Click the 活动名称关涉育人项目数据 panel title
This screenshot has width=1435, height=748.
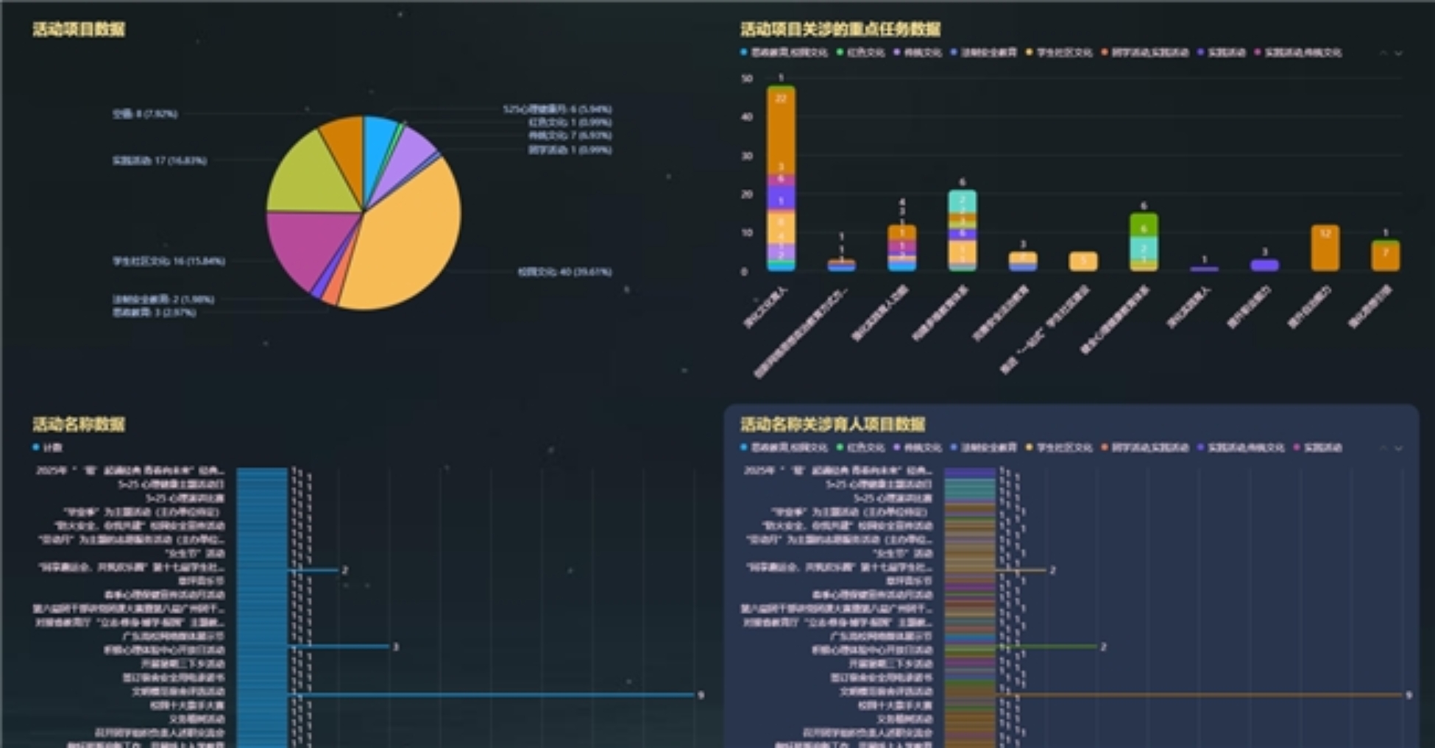pyautogui.click(x=832, y=424)
